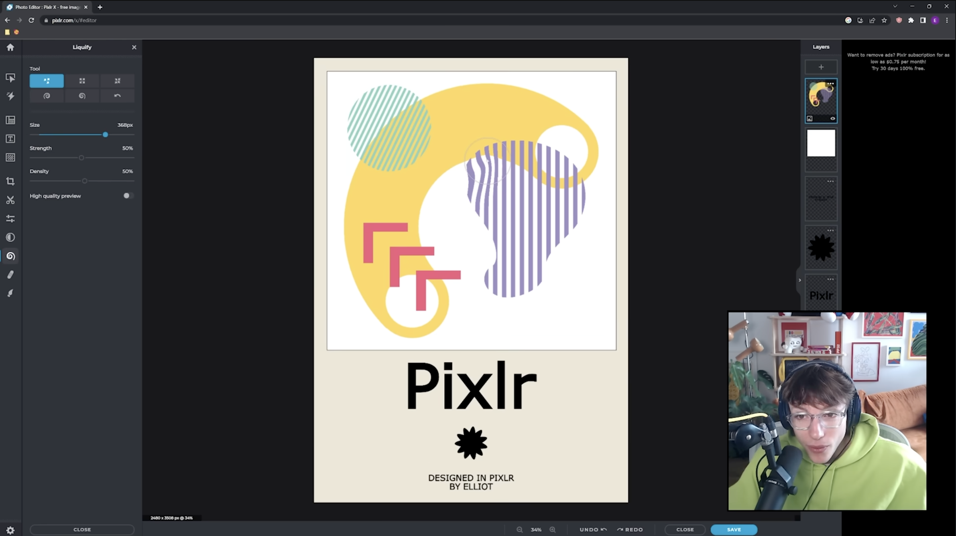956x536 pixels.
Task: Select the Photo Editor Pixlr X browser tab
Action: (x=47, y=7)
